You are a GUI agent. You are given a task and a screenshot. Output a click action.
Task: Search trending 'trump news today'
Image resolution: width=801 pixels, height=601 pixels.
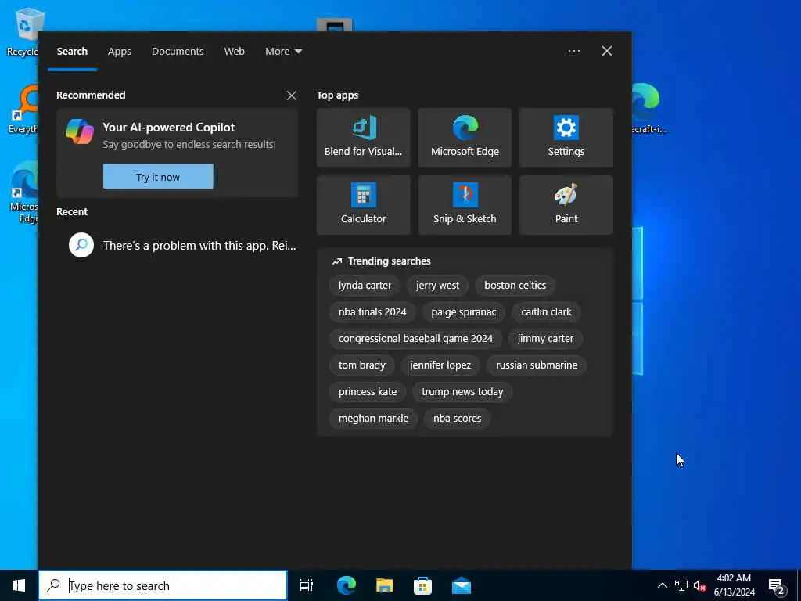pyautogui.click(x=462, y=391)
